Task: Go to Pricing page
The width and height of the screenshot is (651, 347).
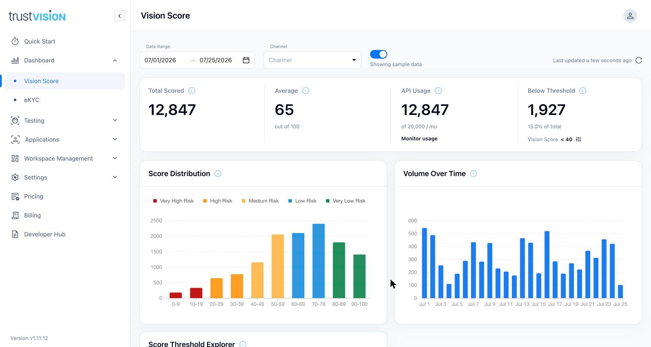Action: click(65, 196)
